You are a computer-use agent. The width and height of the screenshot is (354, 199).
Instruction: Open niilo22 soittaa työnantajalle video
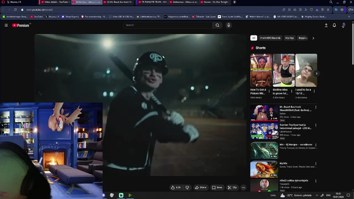294,180
